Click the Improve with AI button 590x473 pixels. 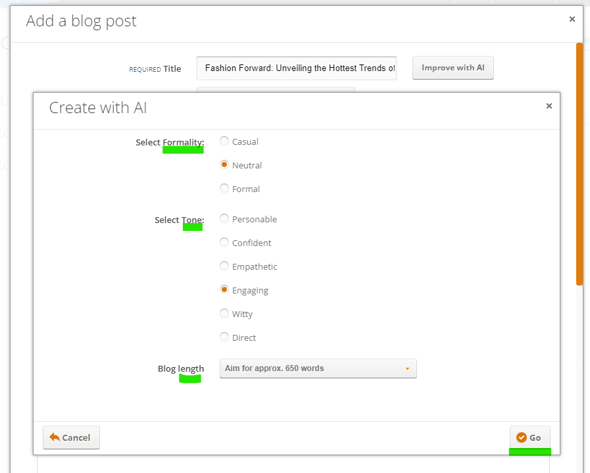[x=453, y=68]
